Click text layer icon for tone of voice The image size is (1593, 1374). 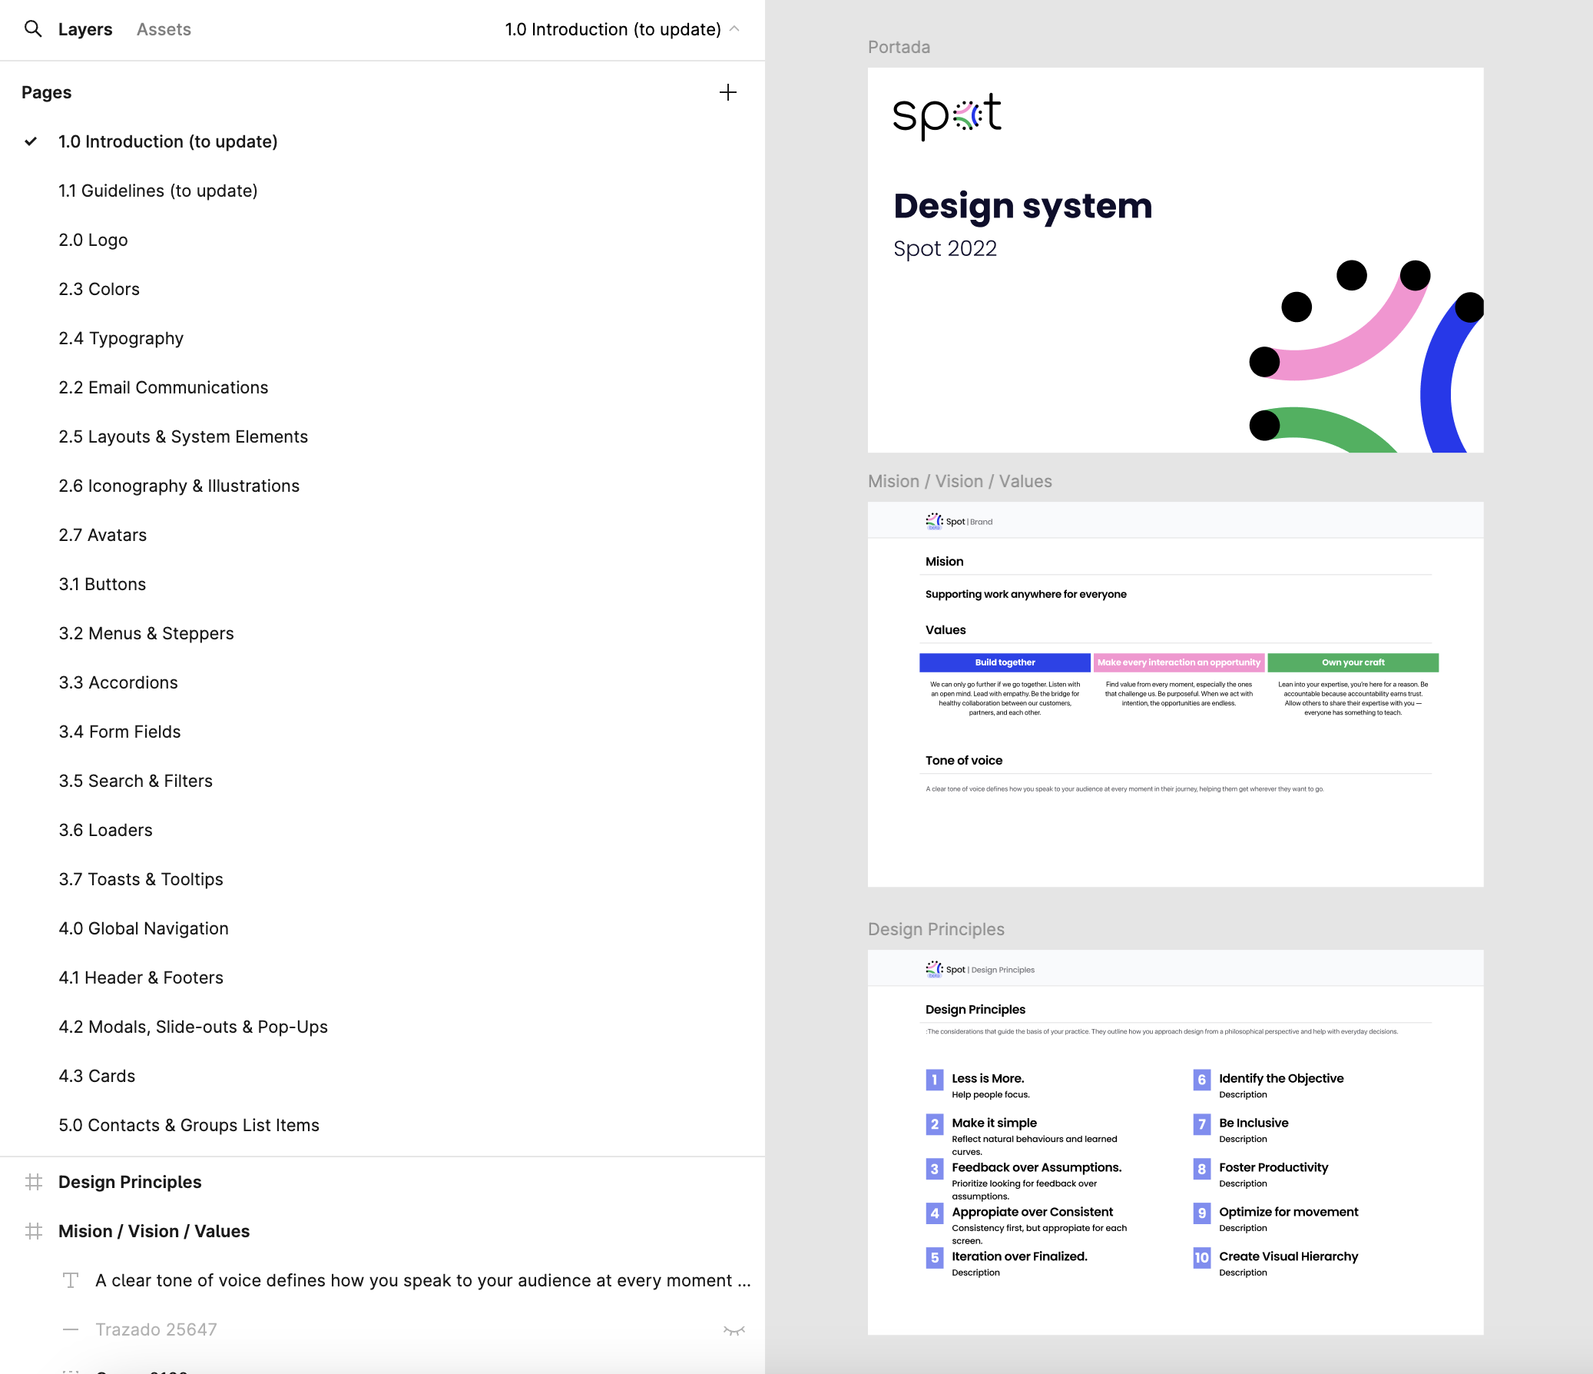(71, 1280)
